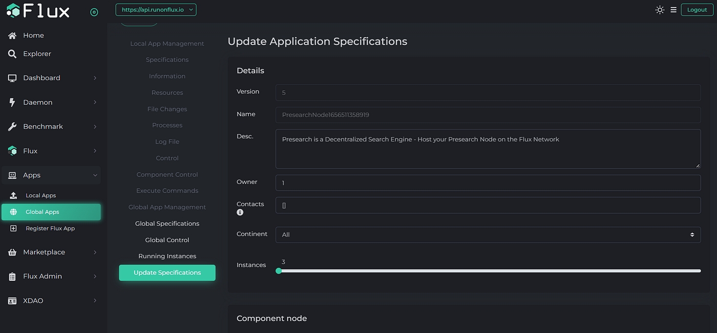This screenshot has height=333, width=717.
Task: Click the green target icon beside logo
Action: pyautogui.click(x=94, y=12)
